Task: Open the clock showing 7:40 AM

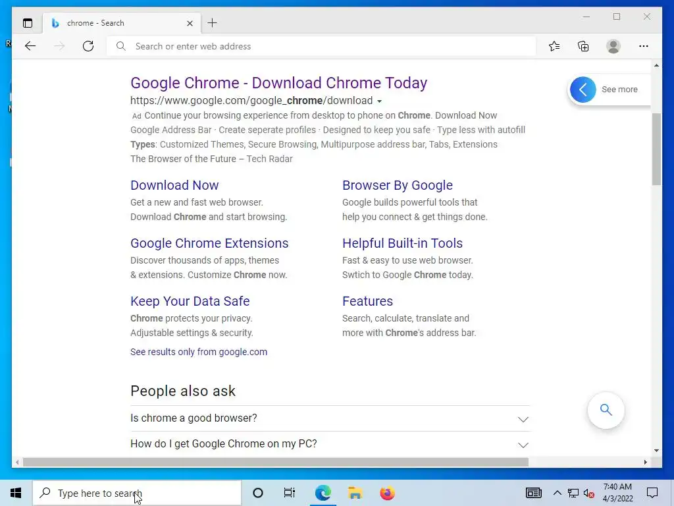Action: point(617,493)
